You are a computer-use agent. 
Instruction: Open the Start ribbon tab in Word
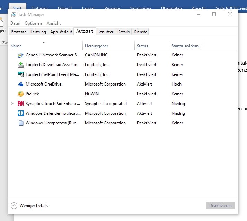[17, 7]
